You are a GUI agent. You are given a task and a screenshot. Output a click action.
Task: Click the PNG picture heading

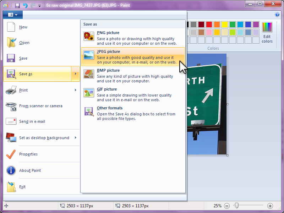click(x=108, y=33)
